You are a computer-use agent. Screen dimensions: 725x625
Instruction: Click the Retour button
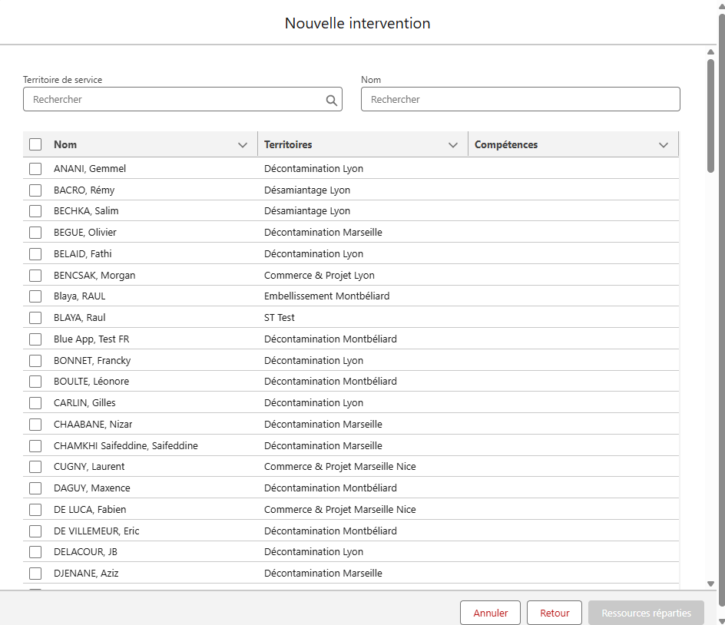[555, 613]
